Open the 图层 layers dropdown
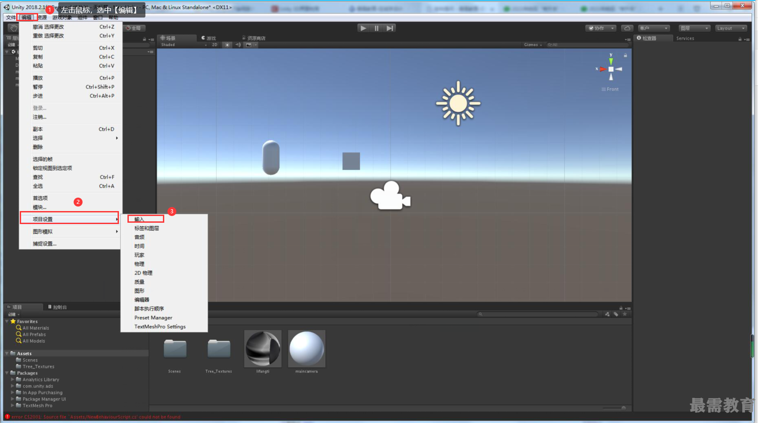Image resolution: width=758 pixels, height=423 pixels. pyautogui.click(x=695, y=28)
